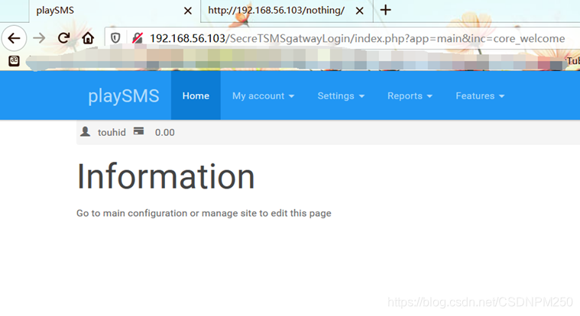580x316 pixels.
Task: Click the bookmark toolbar icon at left
Action: coord(14,61)
